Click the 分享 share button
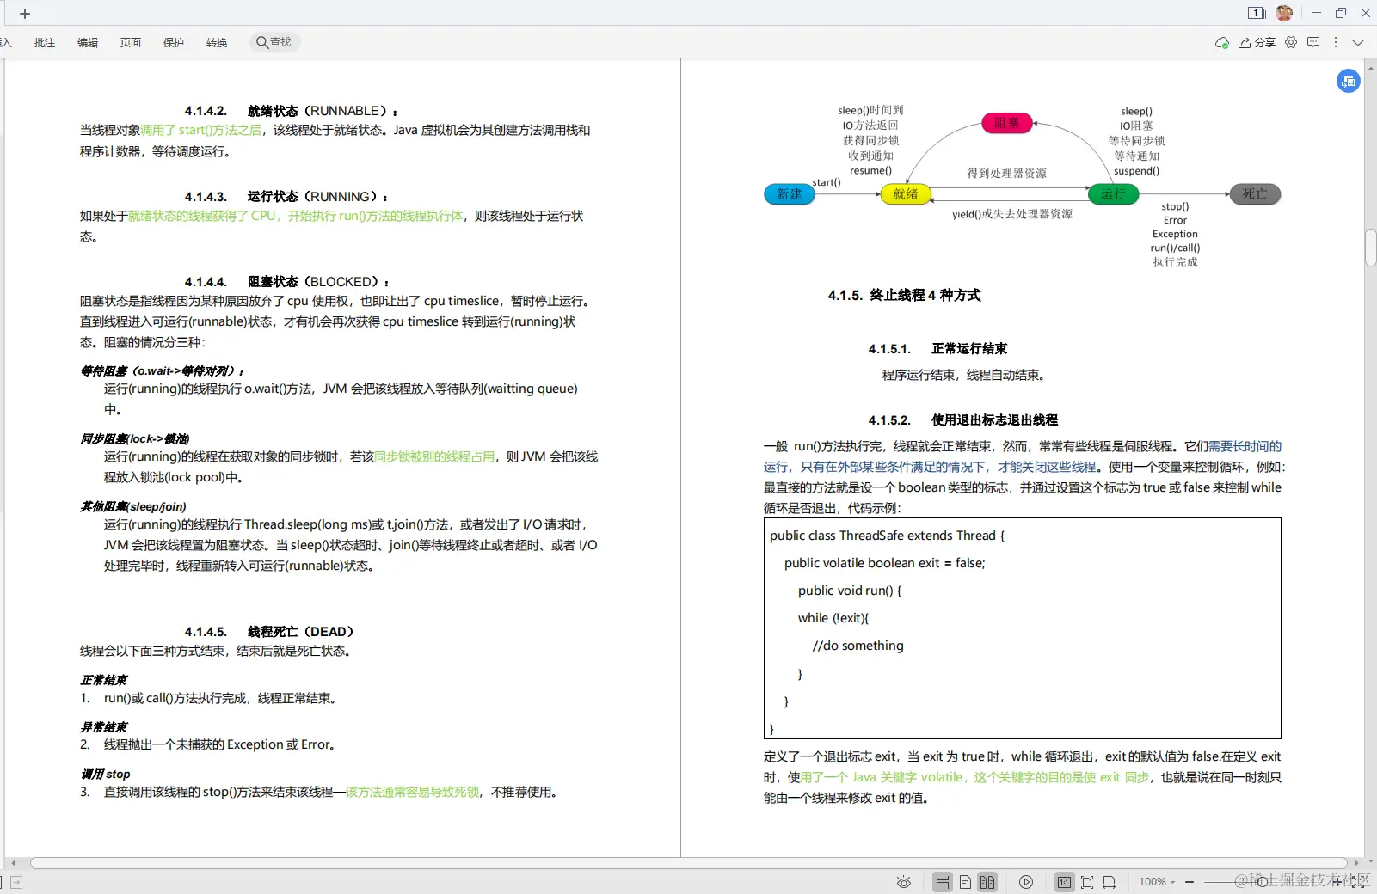Screen dimensions: 1377x894 1258,42
